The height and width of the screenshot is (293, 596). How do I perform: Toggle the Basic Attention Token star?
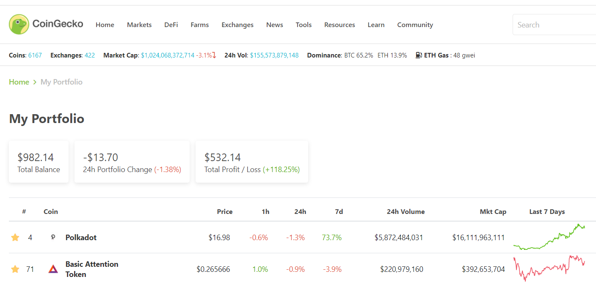coord(15,269)
